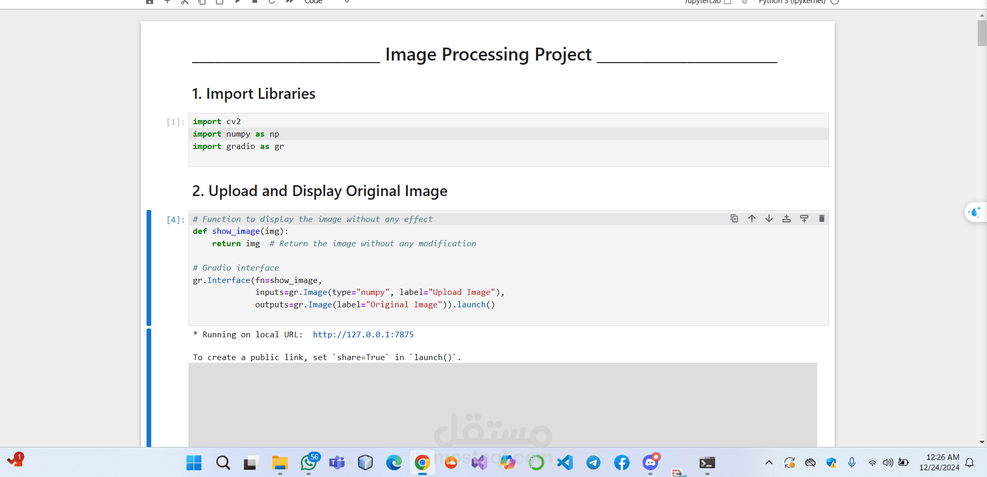Click the vertical scrollbar thumb
Viewport: 987px width, 477px height.
tap(982, 32)
